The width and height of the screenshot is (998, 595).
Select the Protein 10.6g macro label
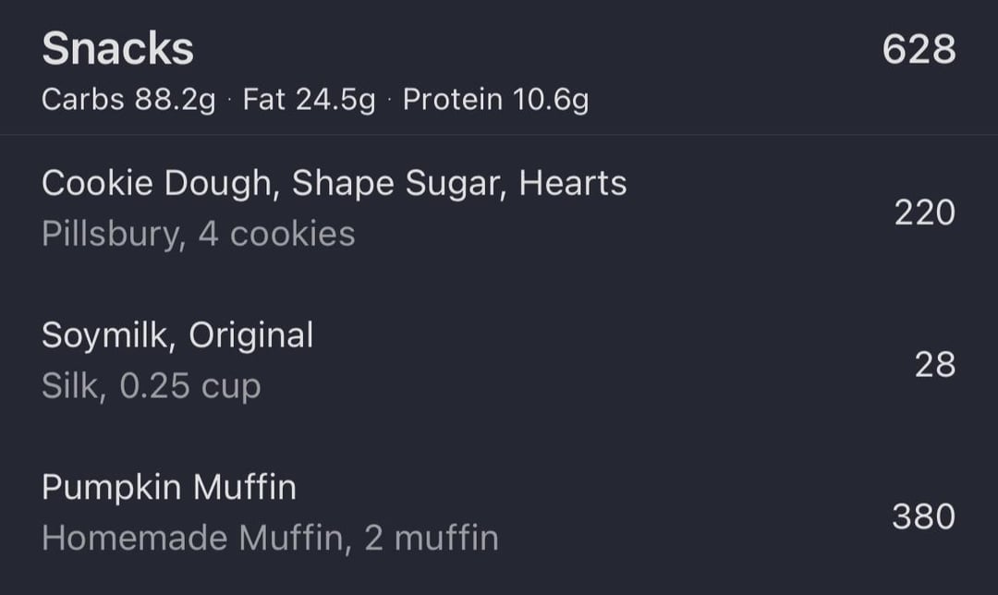click(496, 100)
